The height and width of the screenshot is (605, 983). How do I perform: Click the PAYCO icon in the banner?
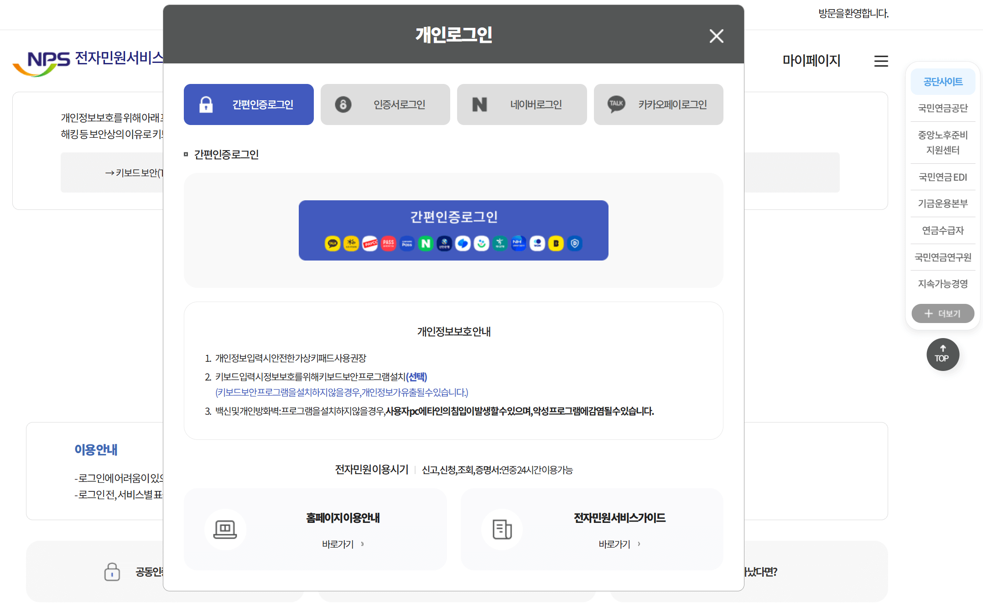coord(370,244)
